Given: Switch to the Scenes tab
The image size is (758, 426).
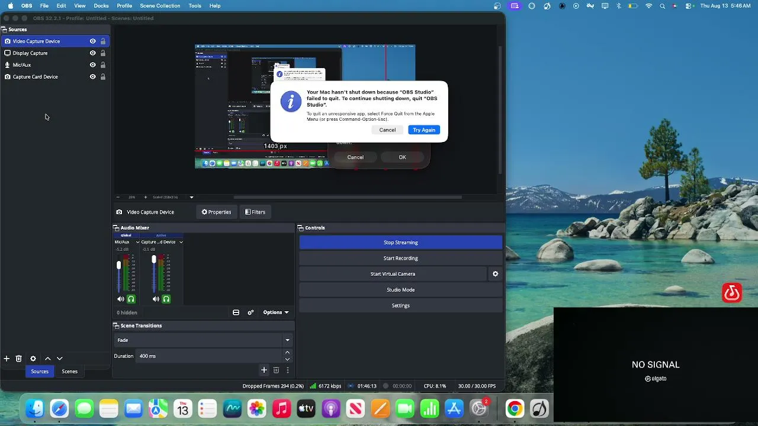Looking at the screenshot, I should pos(70,372).
